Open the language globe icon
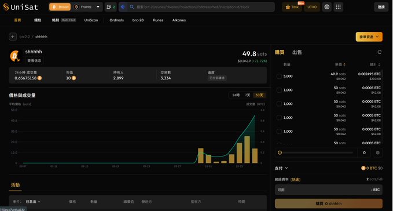The image size is (393, 211). [327, 7]
